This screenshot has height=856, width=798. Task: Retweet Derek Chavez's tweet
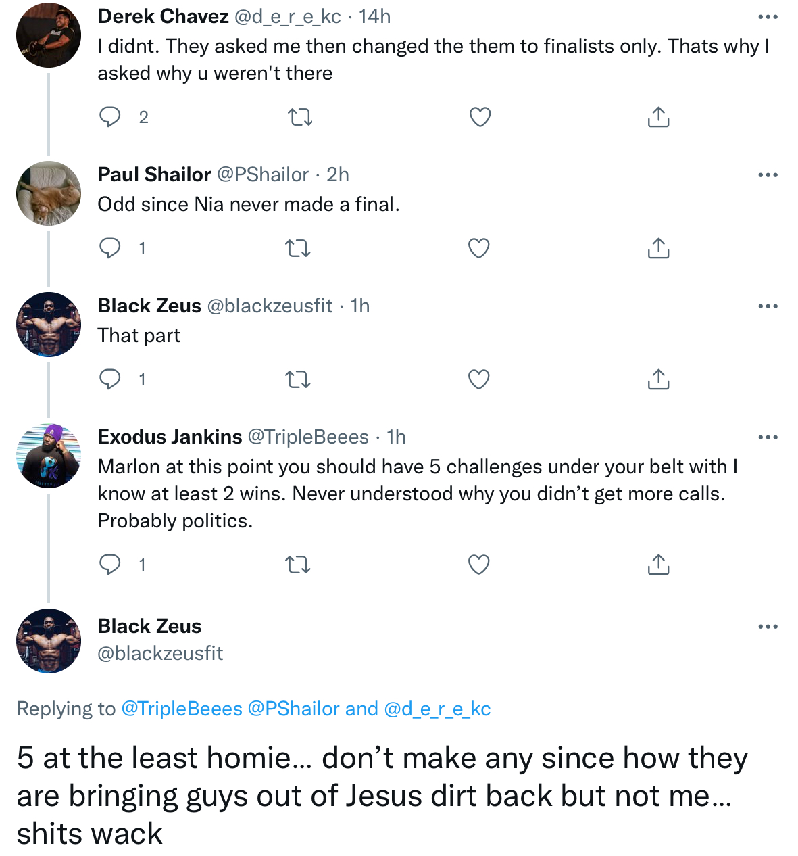300,118
